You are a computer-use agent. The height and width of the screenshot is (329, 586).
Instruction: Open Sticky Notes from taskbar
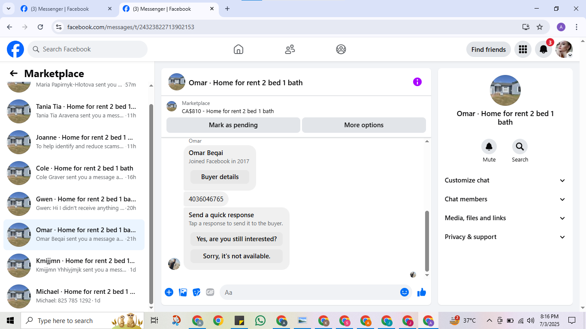[x=239, y=320]
